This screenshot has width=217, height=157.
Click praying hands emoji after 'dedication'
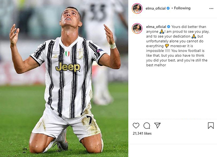coord(194,36)
